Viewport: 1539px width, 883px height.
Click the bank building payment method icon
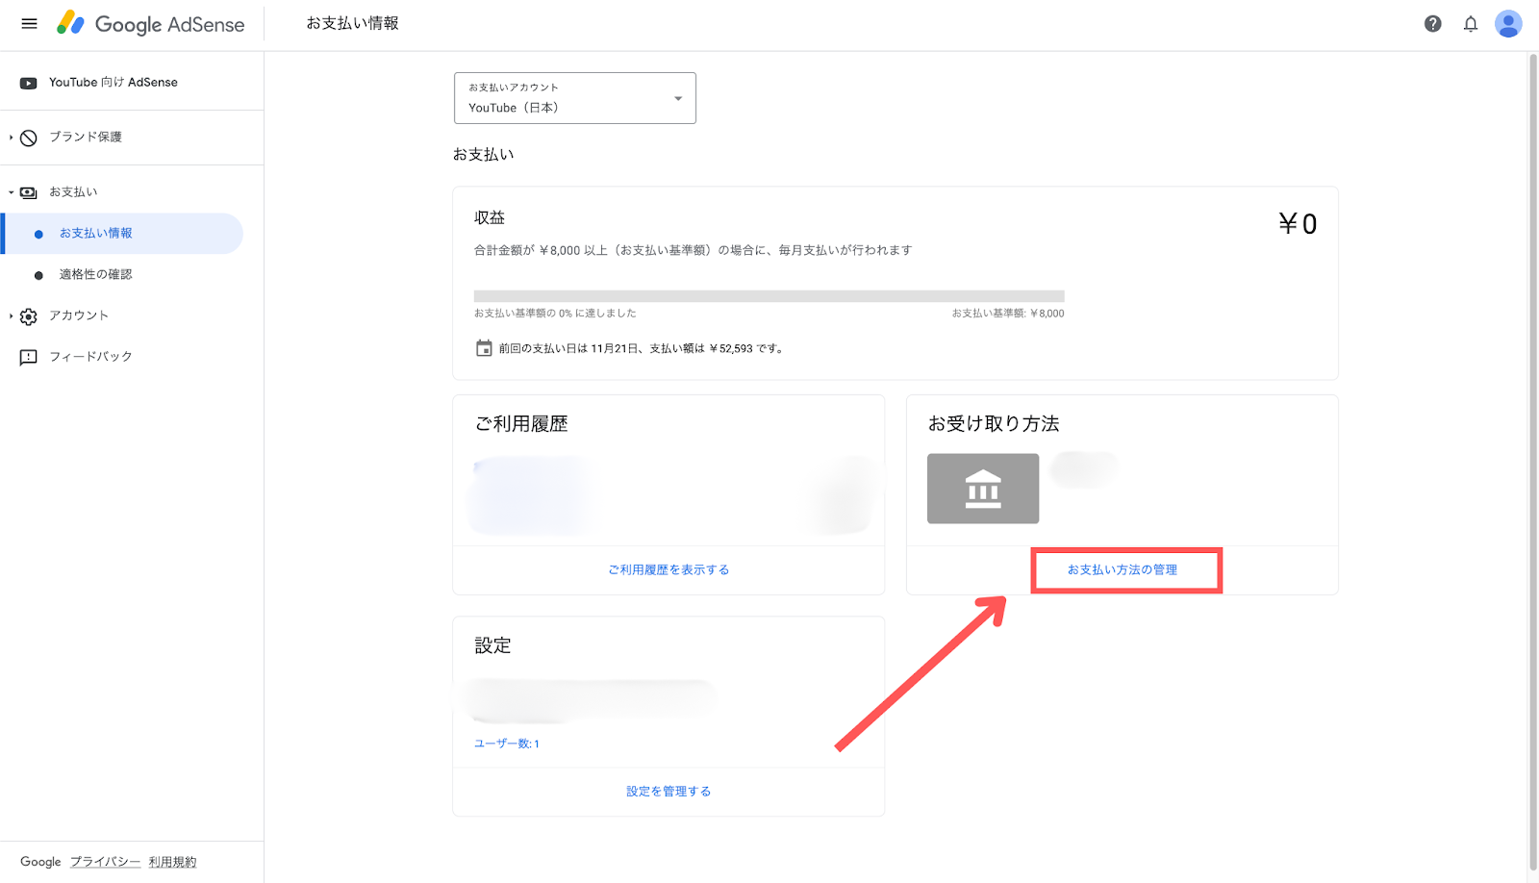983,489
